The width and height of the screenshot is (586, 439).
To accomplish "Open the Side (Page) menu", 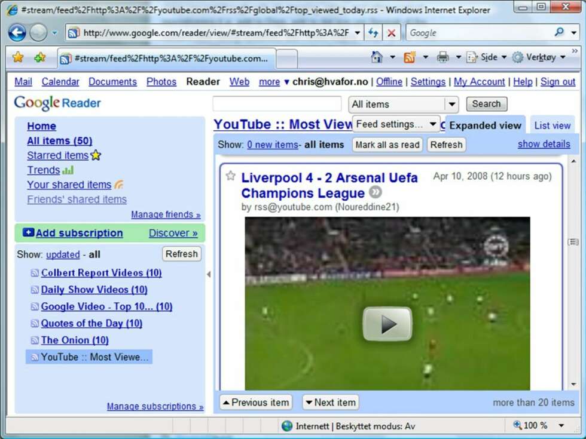I will (487, 57).
